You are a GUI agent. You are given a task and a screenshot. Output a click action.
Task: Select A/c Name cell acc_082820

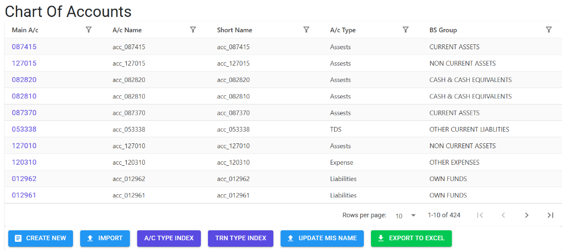click(128, 80)
